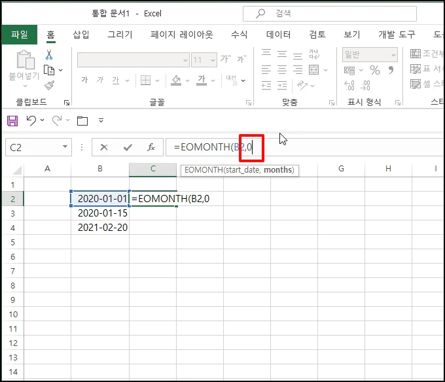Toggle italic 가 formatting
Viewport: 445px width, 382px height.
click(100, 80)
